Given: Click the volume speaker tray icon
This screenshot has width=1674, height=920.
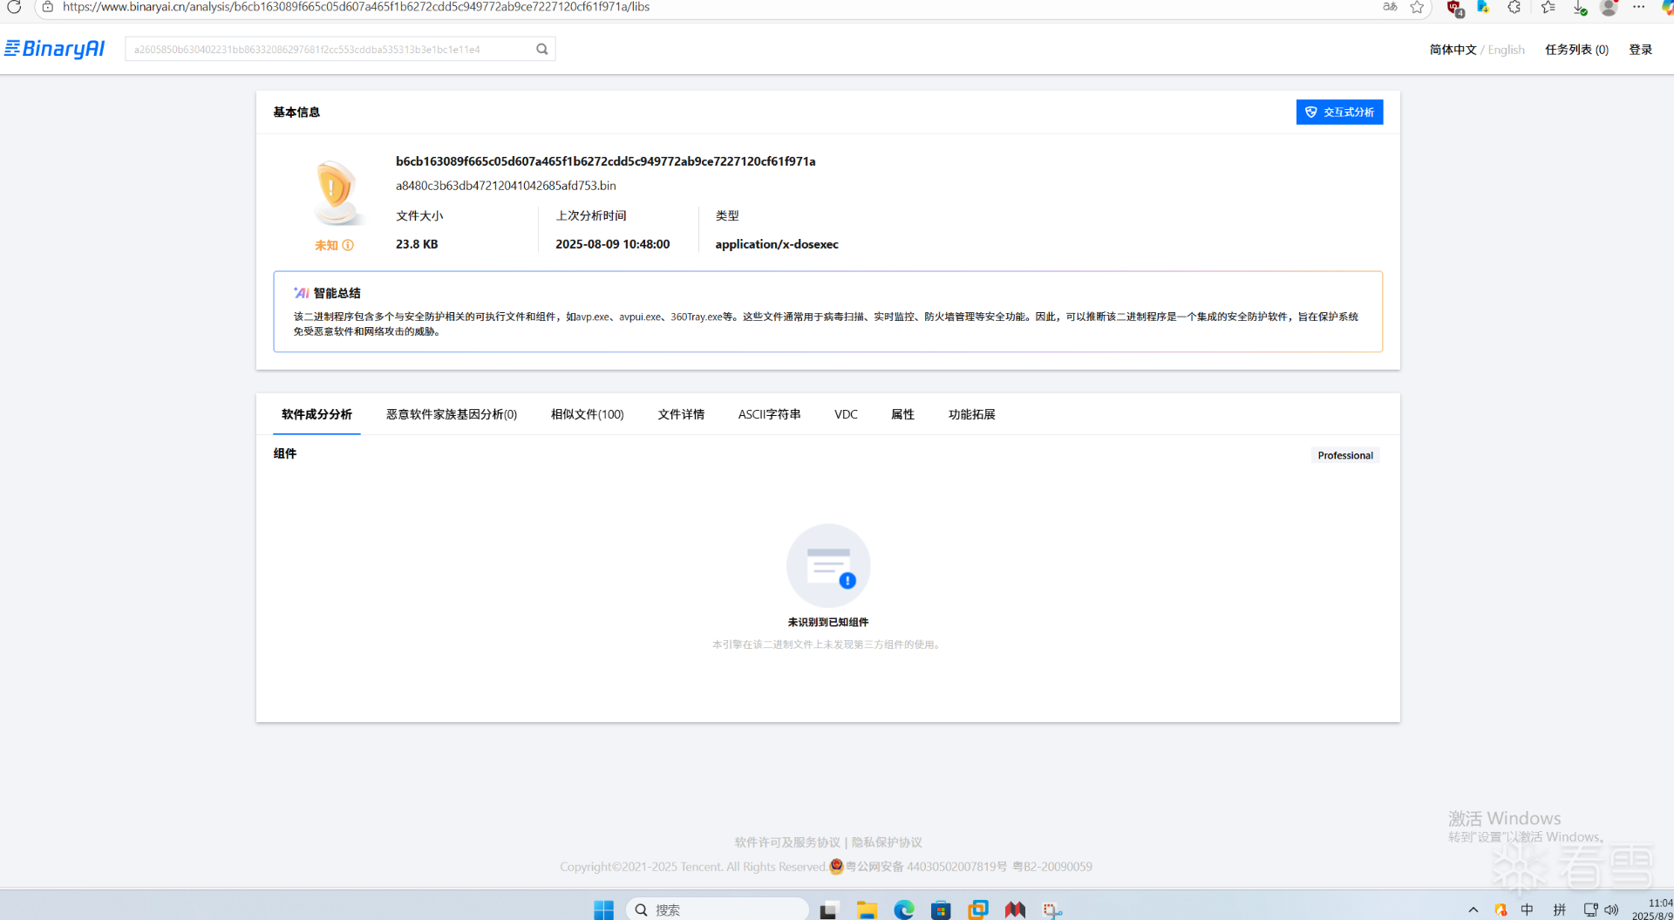Looking at the screenshot, I should [x=1611, y=910].
